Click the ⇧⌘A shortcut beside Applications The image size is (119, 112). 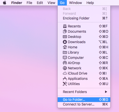point(103,79)
